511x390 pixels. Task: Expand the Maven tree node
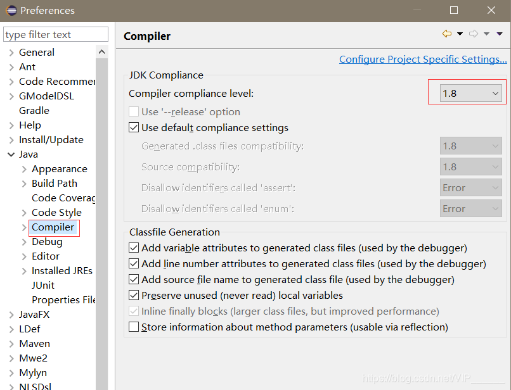pos(11,344)
